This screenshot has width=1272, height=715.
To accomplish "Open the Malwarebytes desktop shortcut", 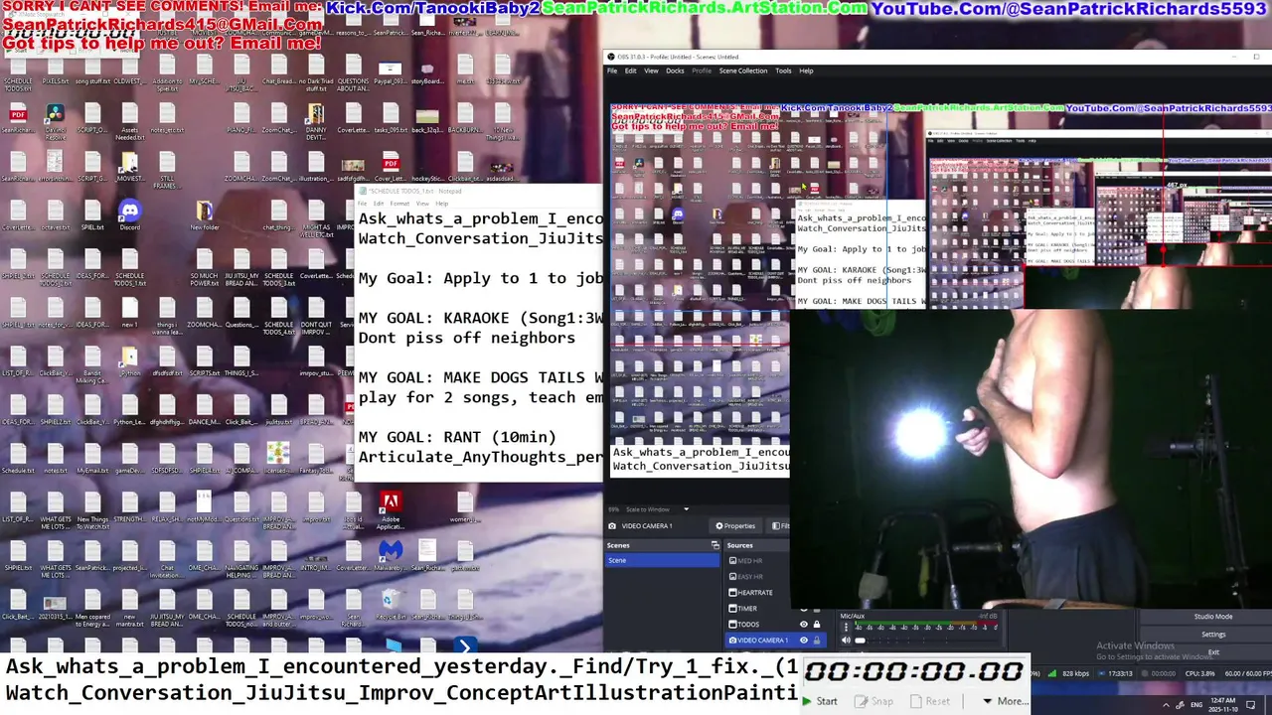I will point(391,555).
